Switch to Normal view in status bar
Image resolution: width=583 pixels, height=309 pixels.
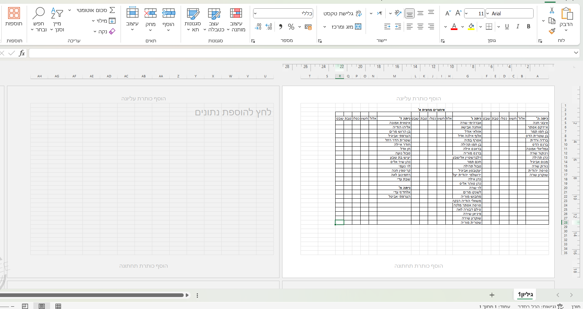58,306
